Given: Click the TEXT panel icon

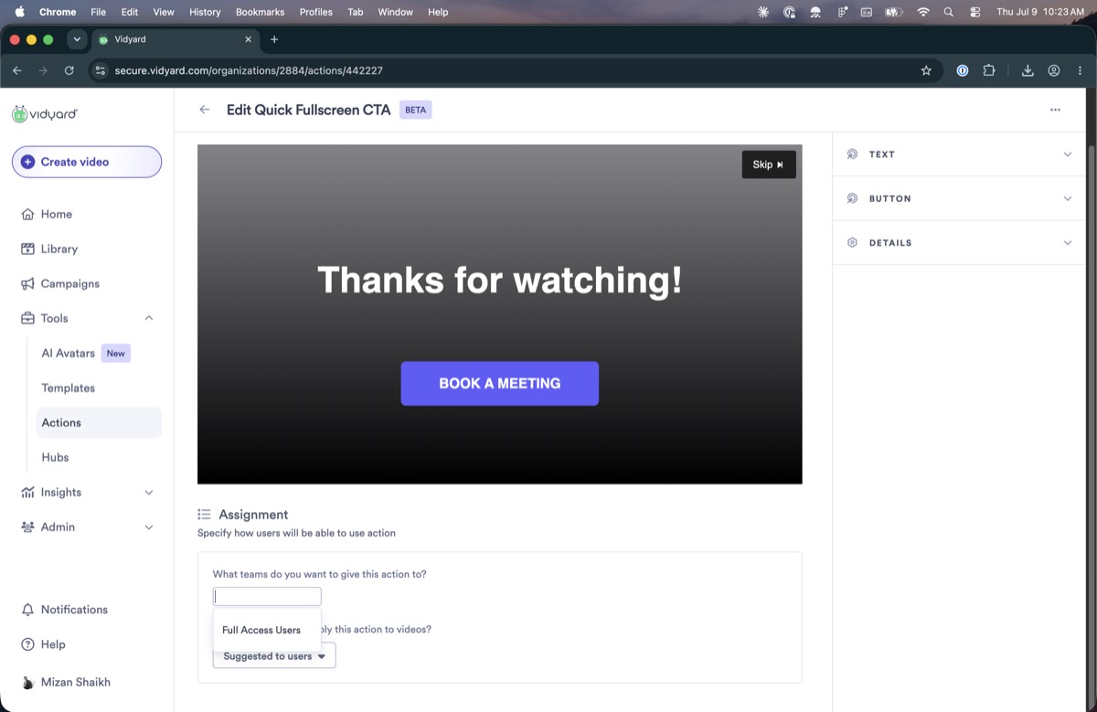Looking at the screenshot, I should [852, 154].
